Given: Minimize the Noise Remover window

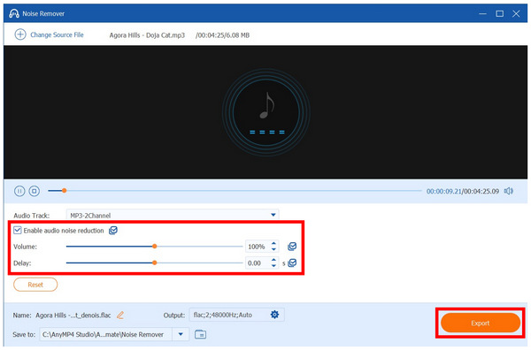Looking at the screenshot, I should [x=483, y=13].
